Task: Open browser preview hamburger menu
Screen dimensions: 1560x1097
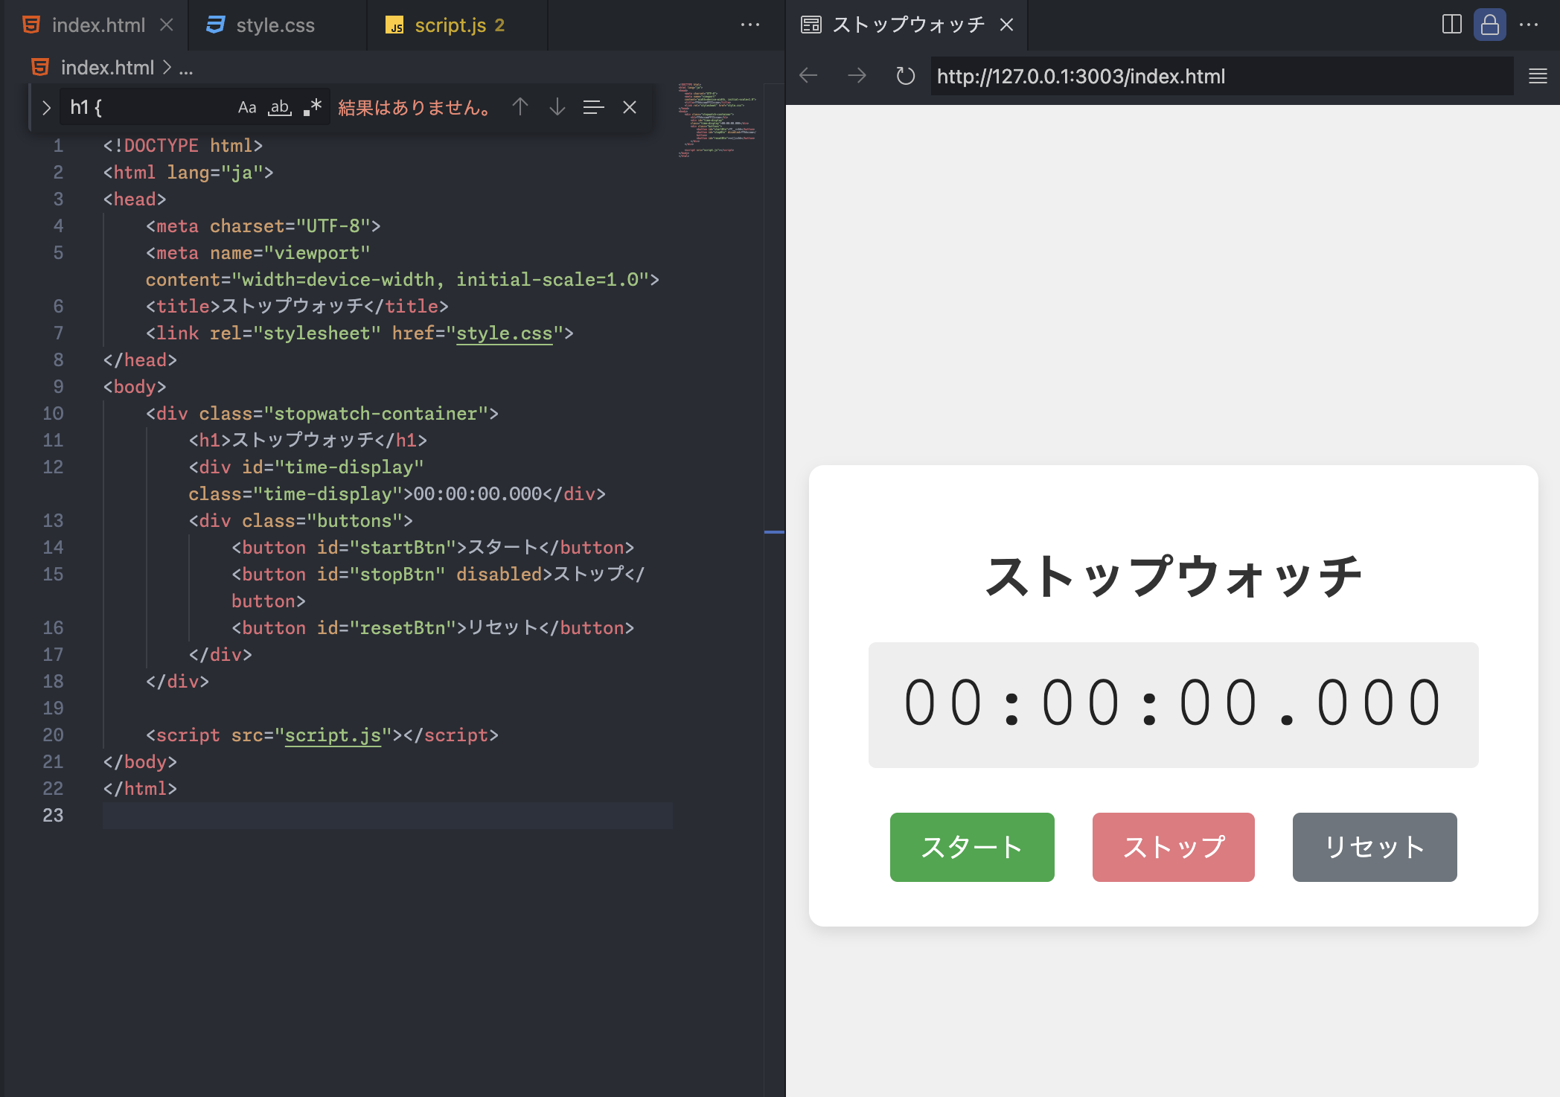Action: 1538,76
